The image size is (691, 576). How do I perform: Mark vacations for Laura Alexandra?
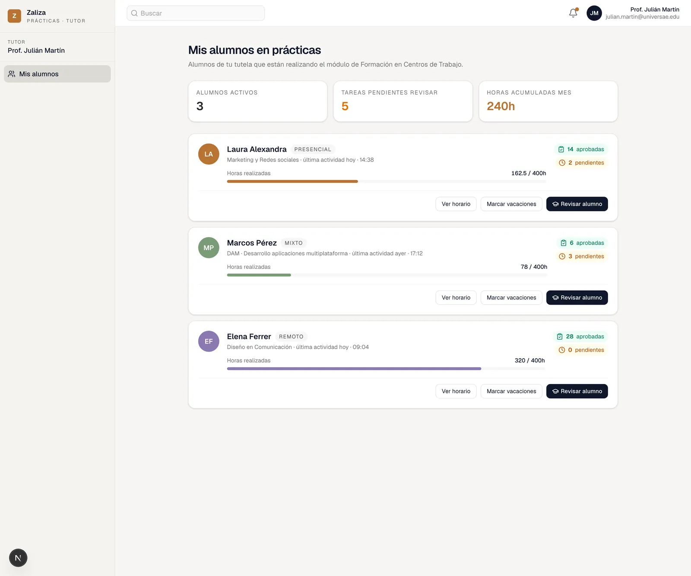pyautogui.click(x=511, y=204)
